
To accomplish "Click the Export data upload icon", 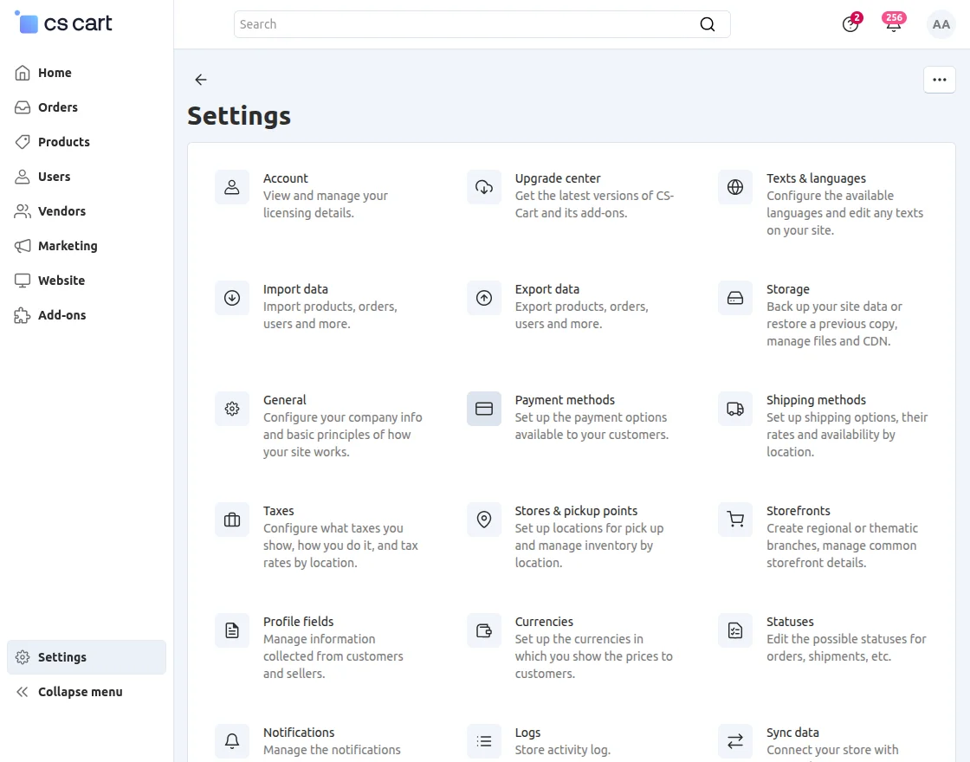I will click(484, 298).
